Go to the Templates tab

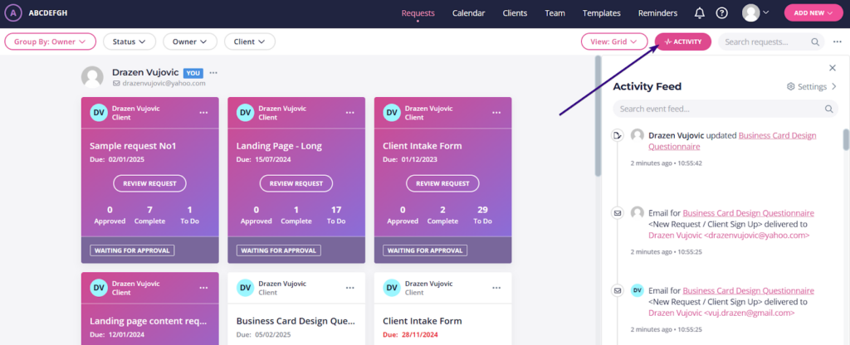(x=601, y=13)
